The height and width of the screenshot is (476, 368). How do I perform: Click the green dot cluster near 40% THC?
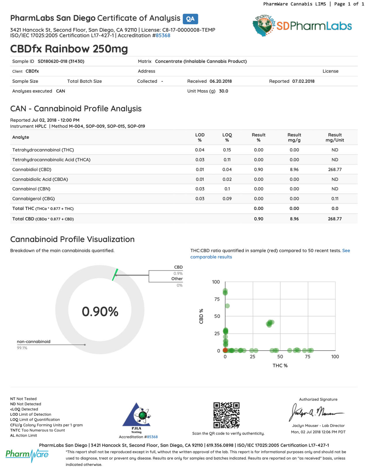coord(270,323)
